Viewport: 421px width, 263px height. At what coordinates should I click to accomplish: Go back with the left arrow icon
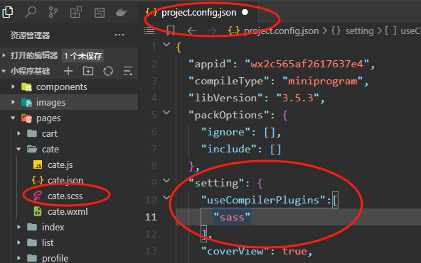[192, 30]
